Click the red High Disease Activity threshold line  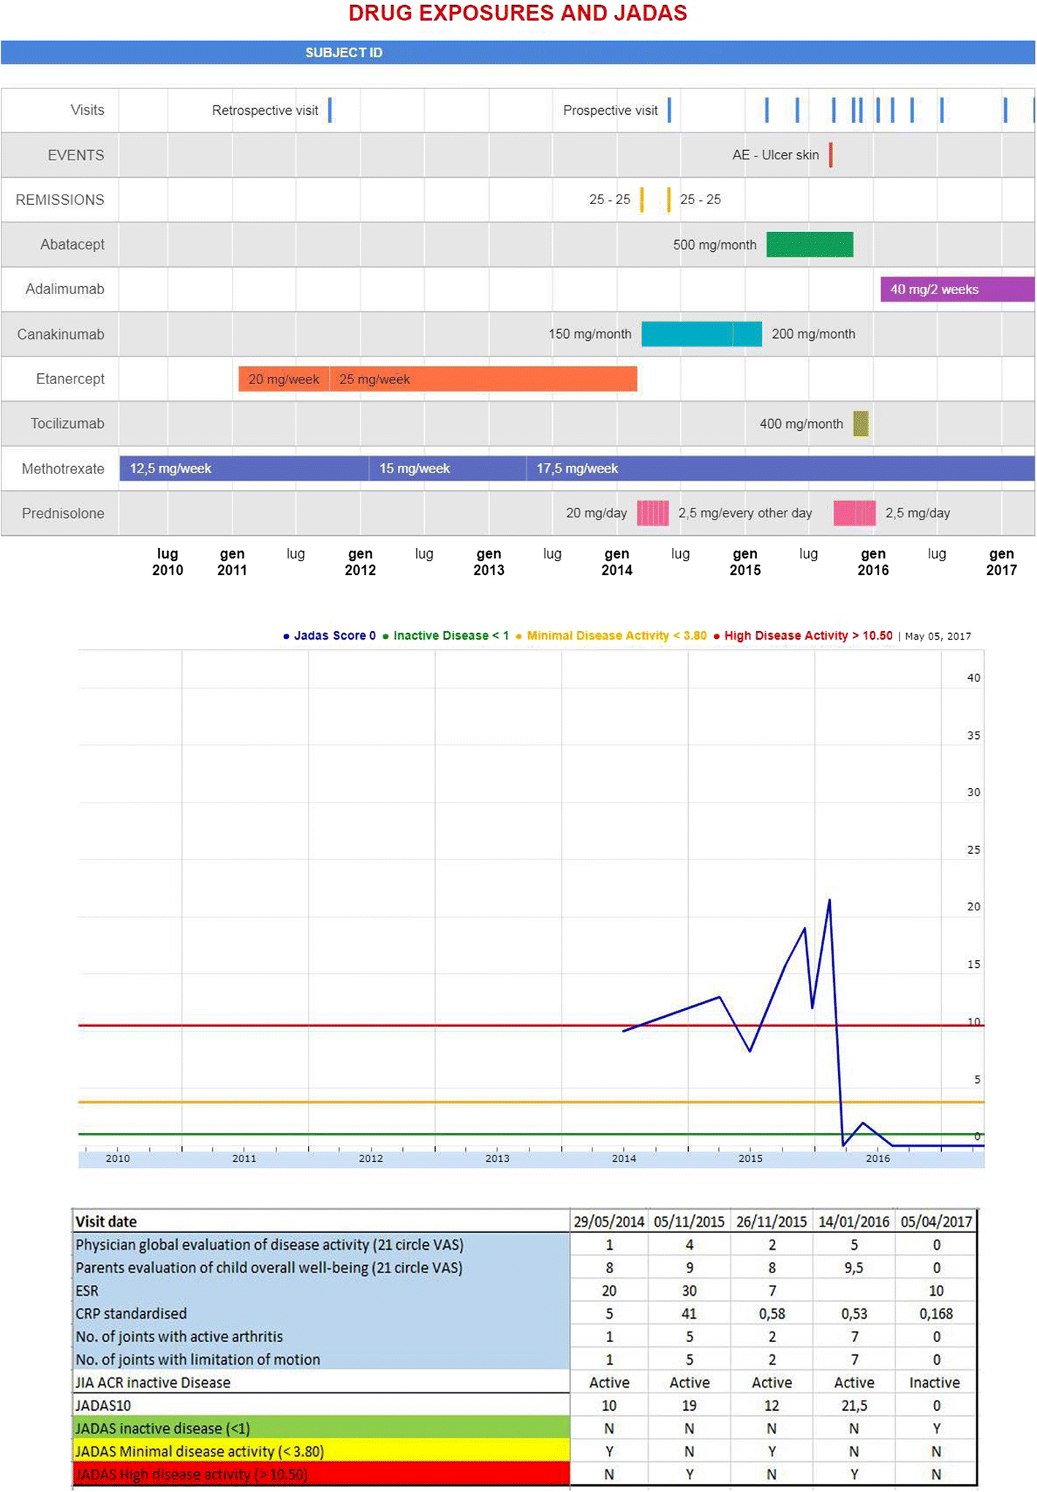[531, 1026]
